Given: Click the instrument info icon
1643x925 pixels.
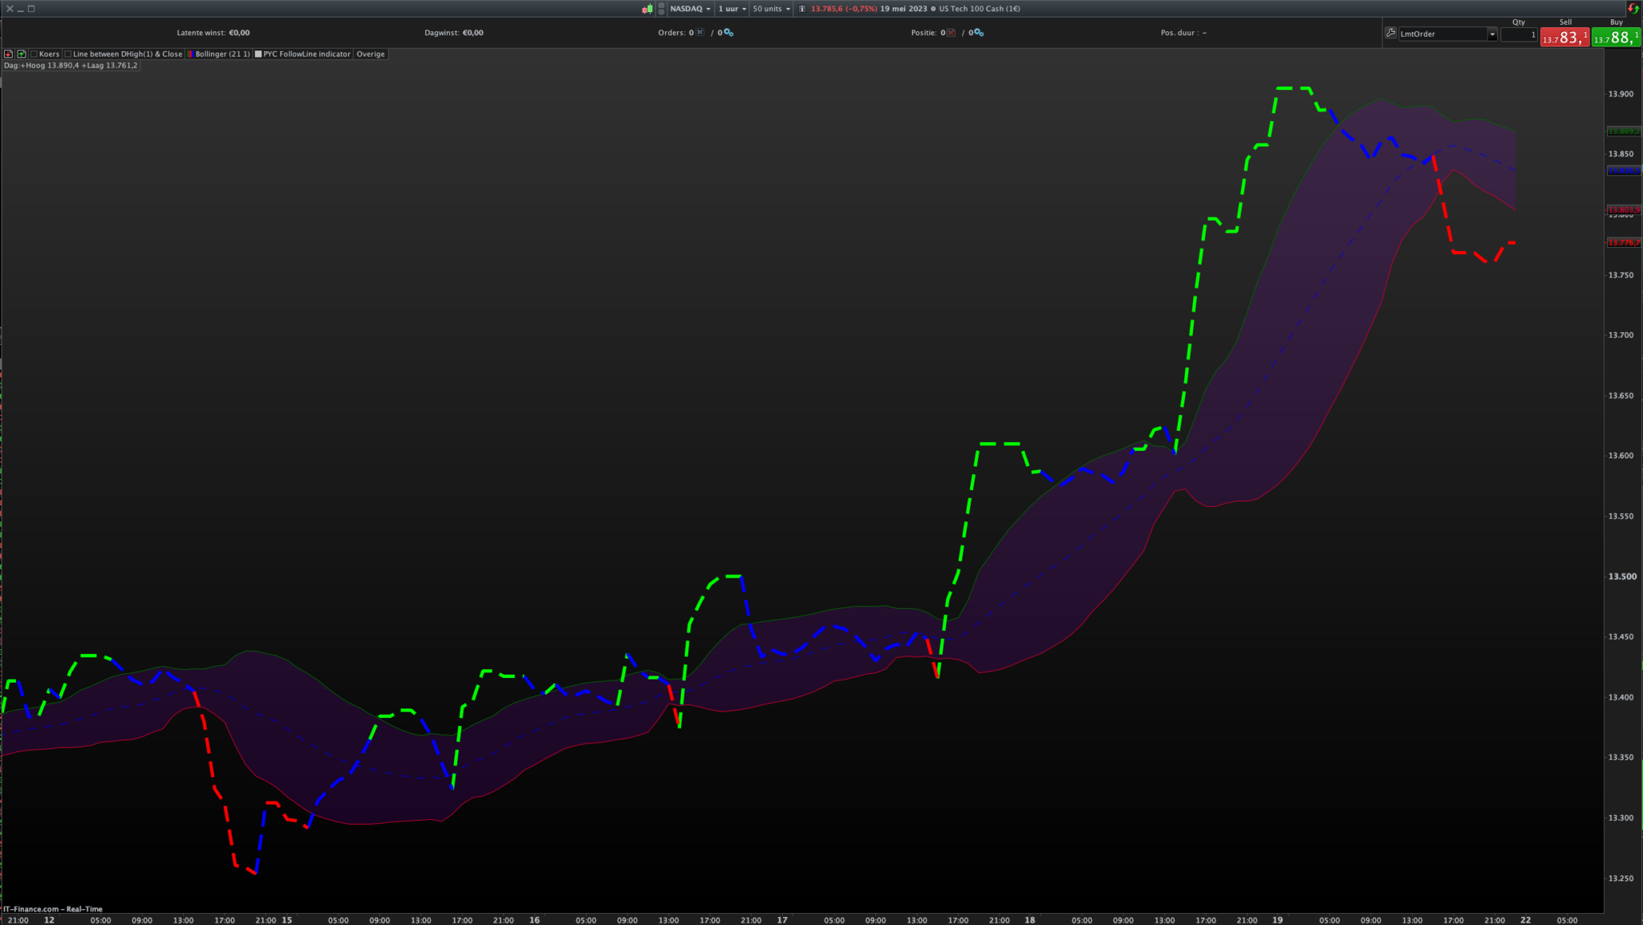Looking at the screenshot, I should (802, 9).
